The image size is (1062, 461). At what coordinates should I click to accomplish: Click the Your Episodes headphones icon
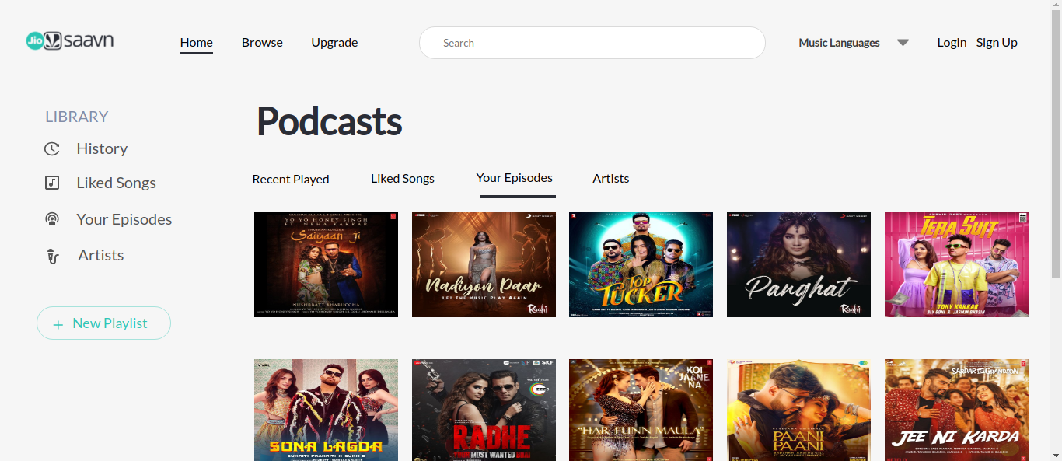tap(51, 218)
